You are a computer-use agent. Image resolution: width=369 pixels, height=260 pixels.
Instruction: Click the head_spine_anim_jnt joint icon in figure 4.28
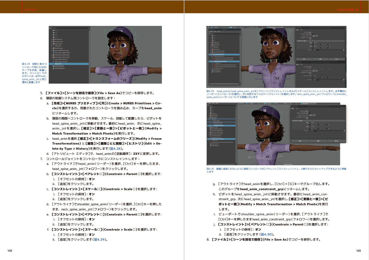click(x=54, y=61)
